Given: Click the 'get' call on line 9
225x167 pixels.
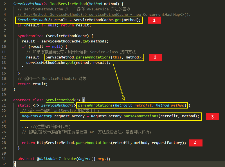Looking at the screenshot, I should coord(86,41).
